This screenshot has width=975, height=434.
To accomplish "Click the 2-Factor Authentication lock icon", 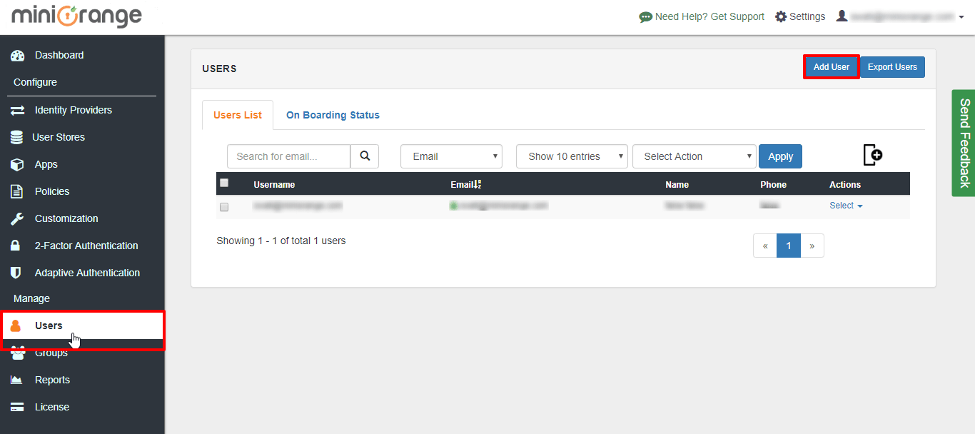I will click(x=16, y=246).
